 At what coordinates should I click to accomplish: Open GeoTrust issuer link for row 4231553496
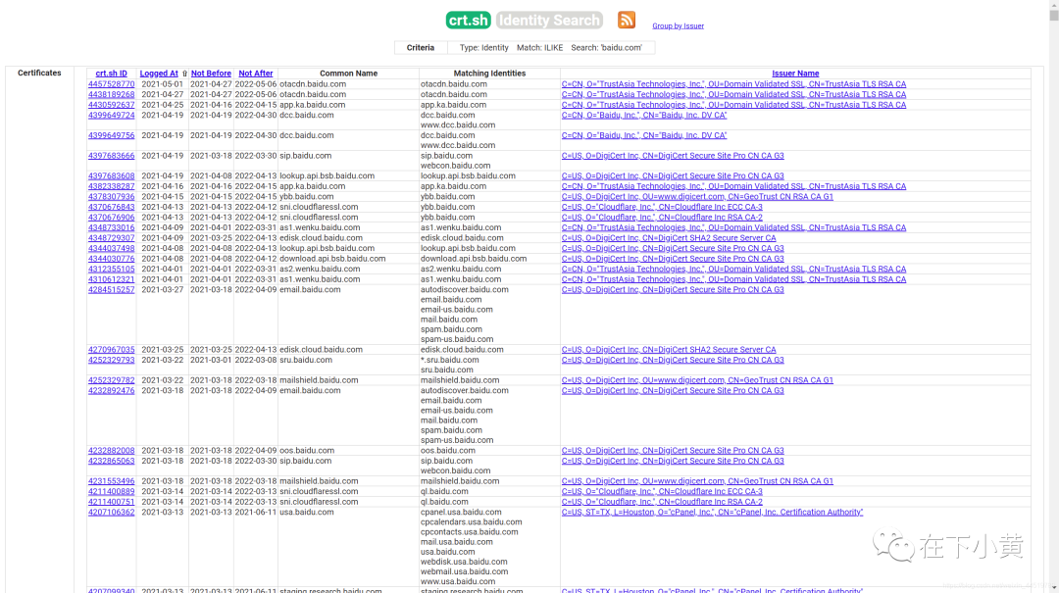(x=697, y=481)
